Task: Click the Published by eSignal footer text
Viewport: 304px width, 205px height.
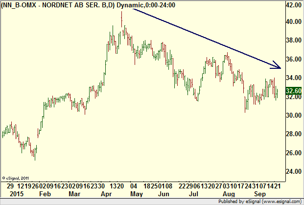Action: click(260, 201)
